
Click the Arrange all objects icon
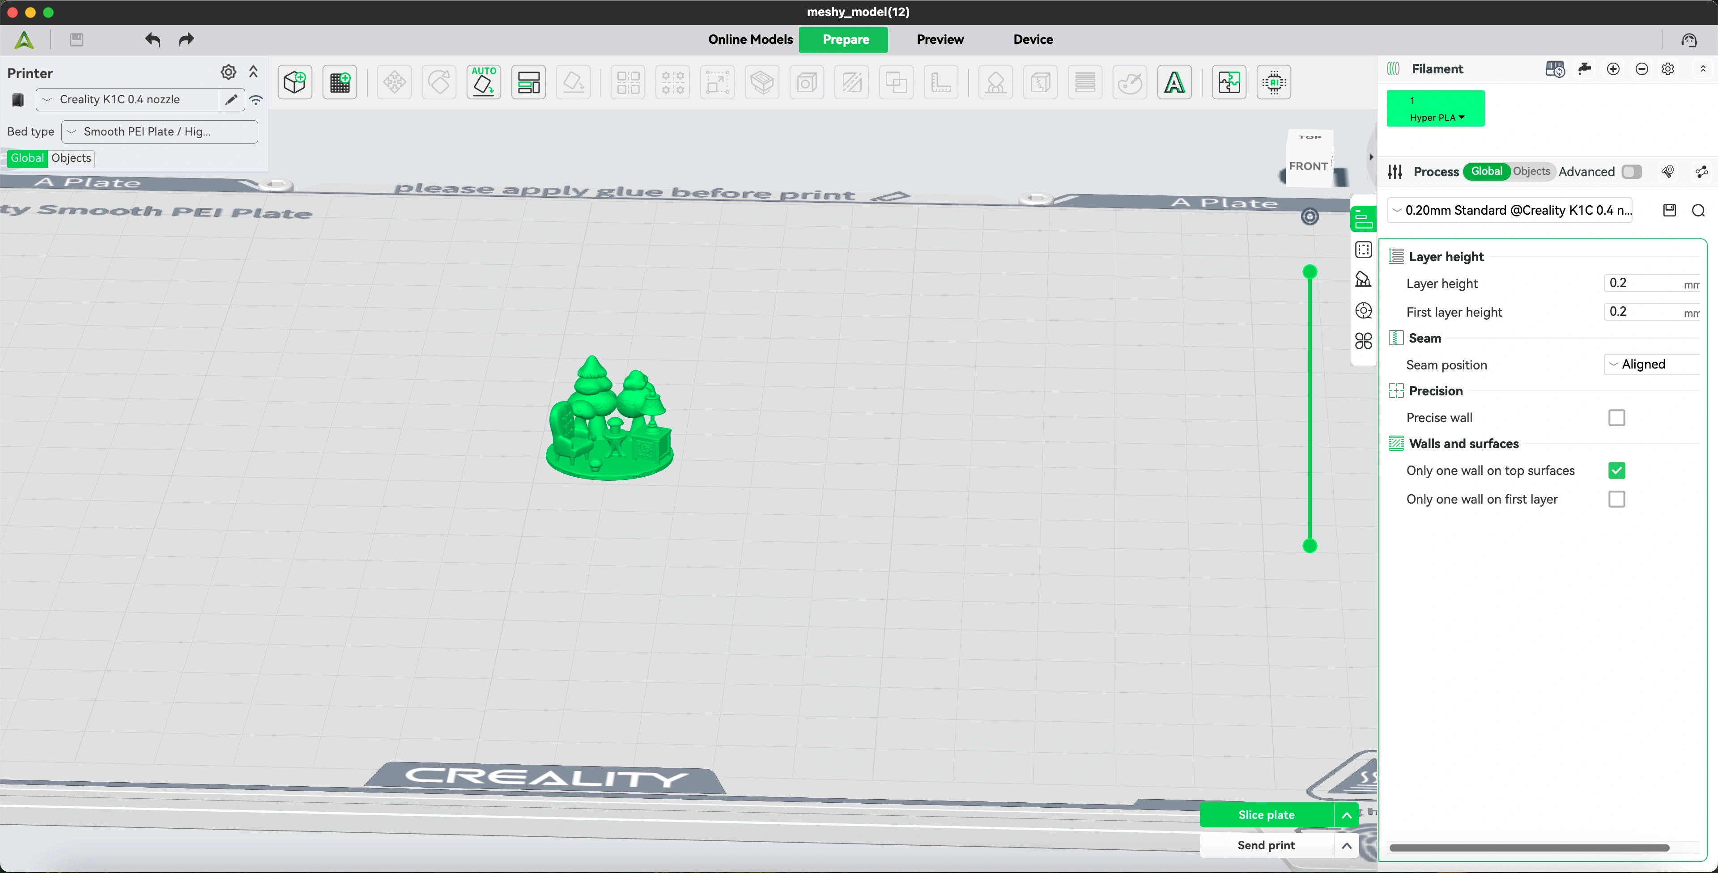pyautogui.click(x=528, y=83)
